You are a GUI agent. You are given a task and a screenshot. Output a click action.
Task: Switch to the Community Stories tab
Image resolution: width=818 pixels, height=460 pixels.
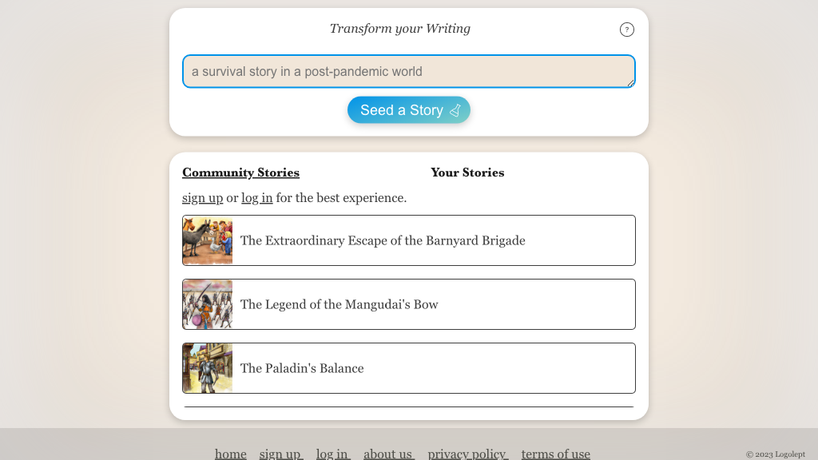(240, 172)
